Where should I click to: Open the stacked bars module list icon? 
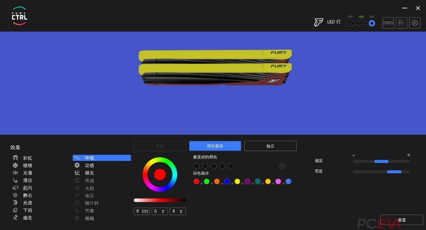401,23
